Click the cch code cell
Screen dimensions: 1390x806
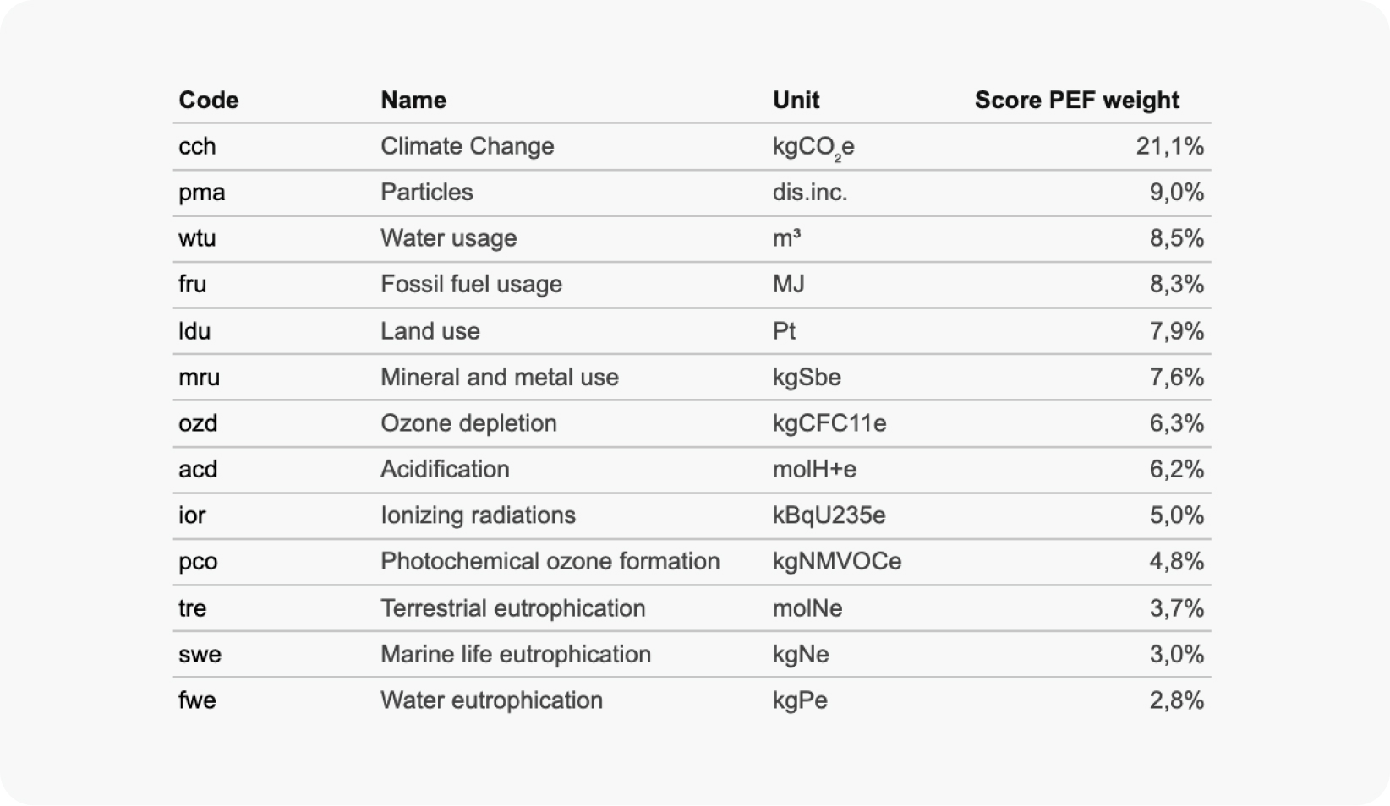tap(197, 146)
